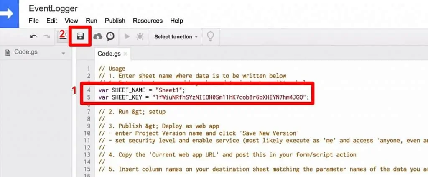
Task: Start the debugger with the bug icon
Action: click(x=140, y=36)
